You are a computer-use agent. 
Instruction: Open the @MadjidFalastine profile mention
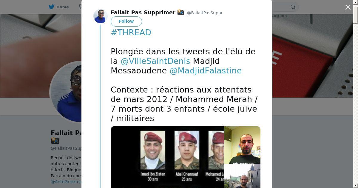pyautogui.click(x=206, y=70)
